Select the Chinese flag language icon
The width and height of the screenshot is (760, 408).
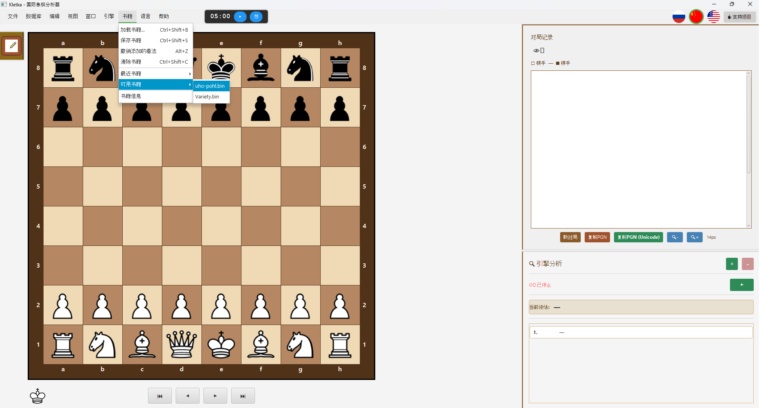tap(696, 17)
